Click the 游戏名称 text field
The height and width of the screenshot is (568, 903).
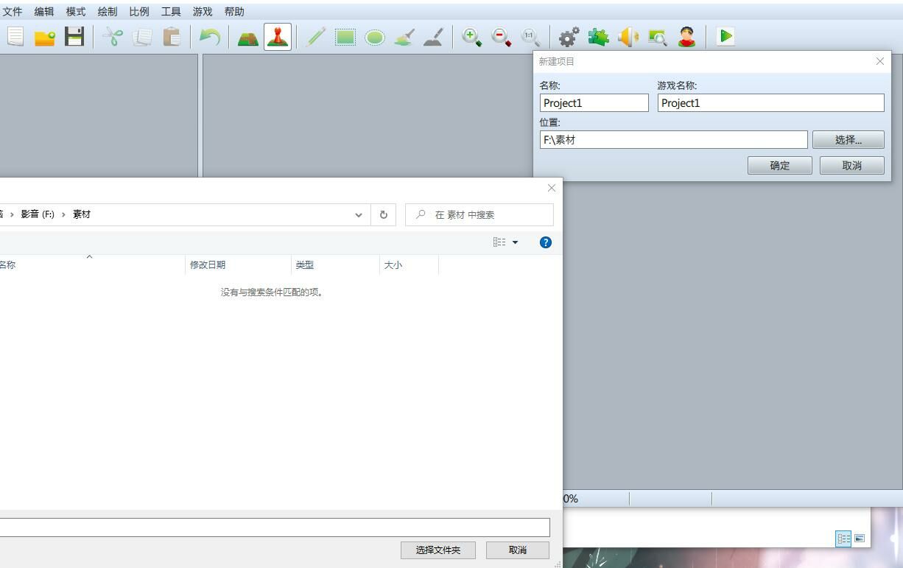click(x=770, y=103)
